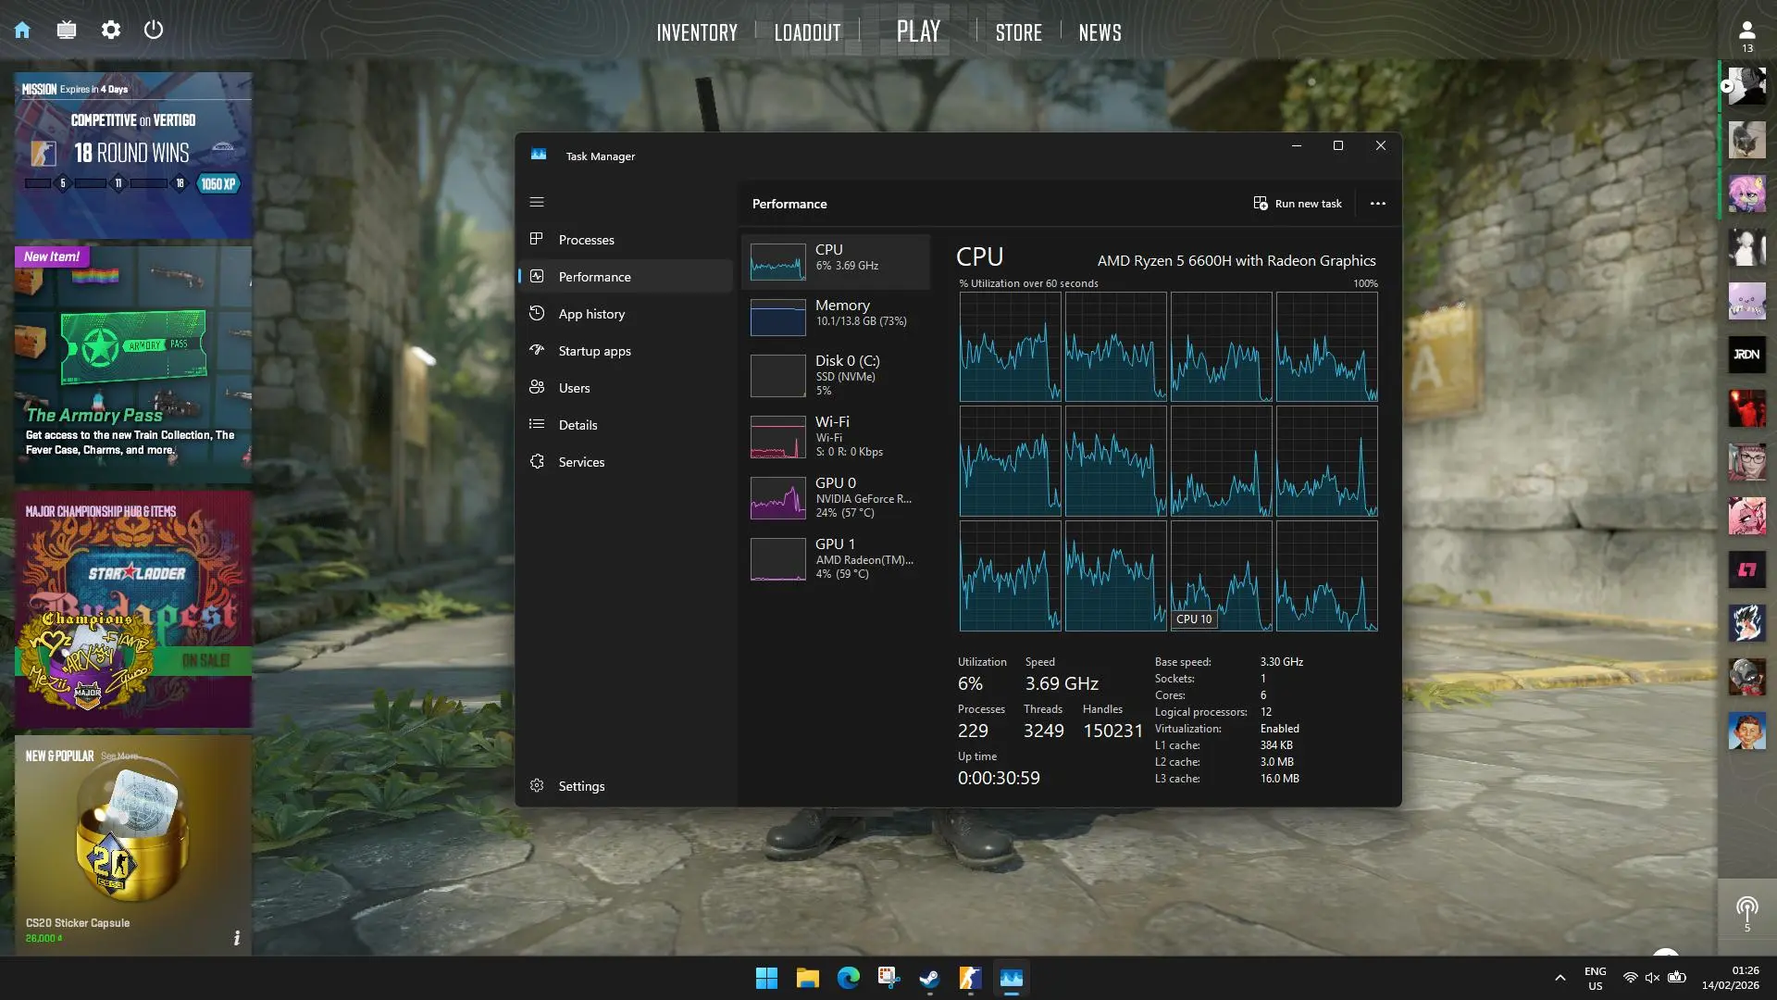
Task: Open Users page in Task Manager
Action: (x=626, y=388)
